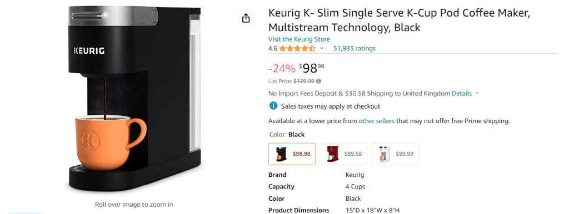Click the black coffee maker thumbnail icon
The height and width of the screenshot is (214, 569).
pyautogui.click(x=281, y=154)
